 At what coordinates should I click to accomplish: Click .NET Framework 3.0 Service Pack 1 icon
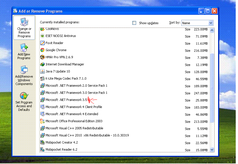pyautogui.click(x=42, y=93)
